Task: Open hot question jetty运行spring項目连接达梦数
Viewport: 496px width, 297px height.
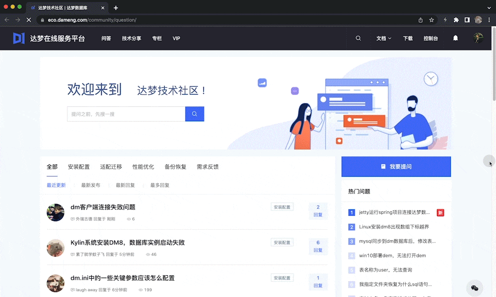Action: pos(394,212)
